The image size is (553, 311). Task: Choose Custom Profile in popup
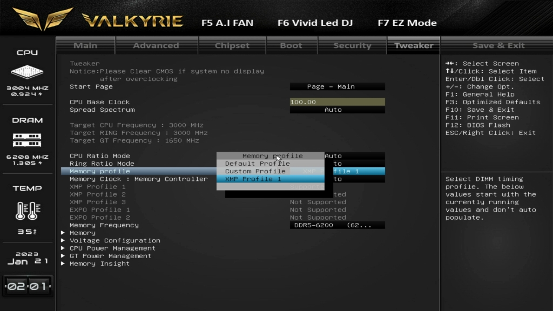click(270, 171)
